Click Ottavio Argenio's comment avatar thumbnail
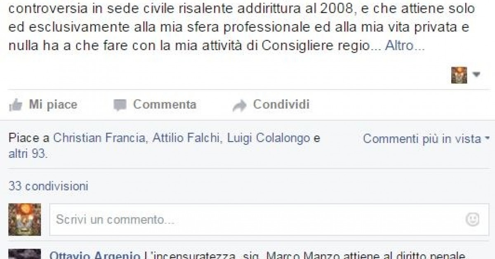This screenshot has height=259, width=495. tap(25, 254)
